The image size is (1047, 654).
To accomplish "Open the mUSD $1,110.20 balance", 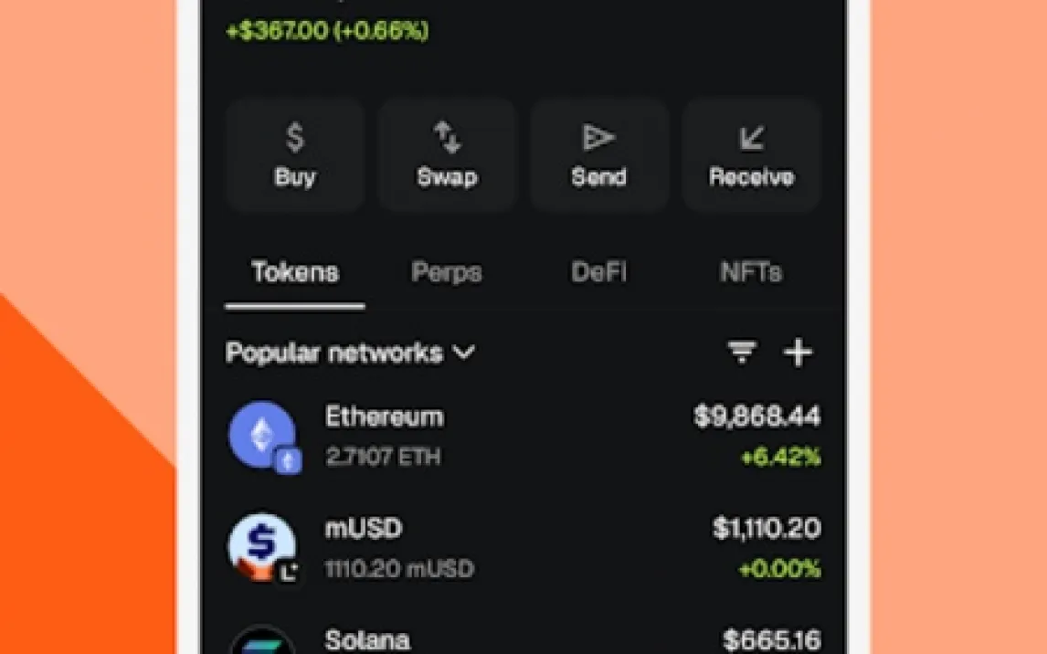I will pos(767,528).
